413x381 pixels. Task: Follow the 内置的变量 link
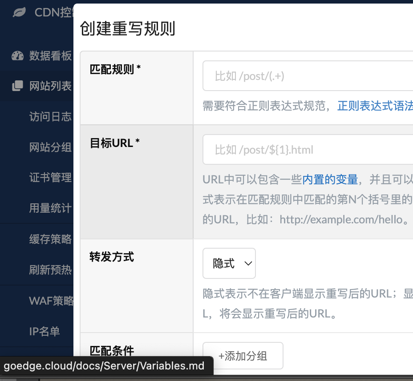330,179
